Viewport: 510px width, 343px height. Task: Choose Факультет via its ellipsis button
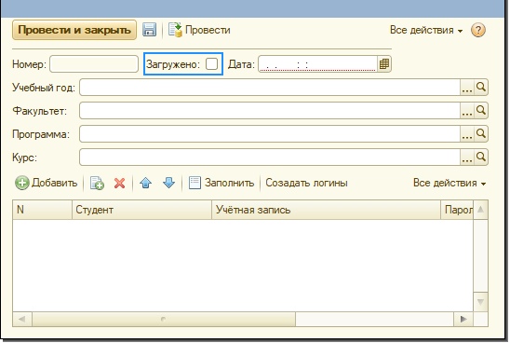(467, 111)
